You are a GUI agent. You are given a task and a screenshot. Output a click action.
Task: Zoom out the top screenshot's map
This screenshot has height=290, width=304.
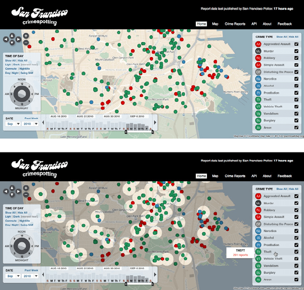tap(26, 43)
